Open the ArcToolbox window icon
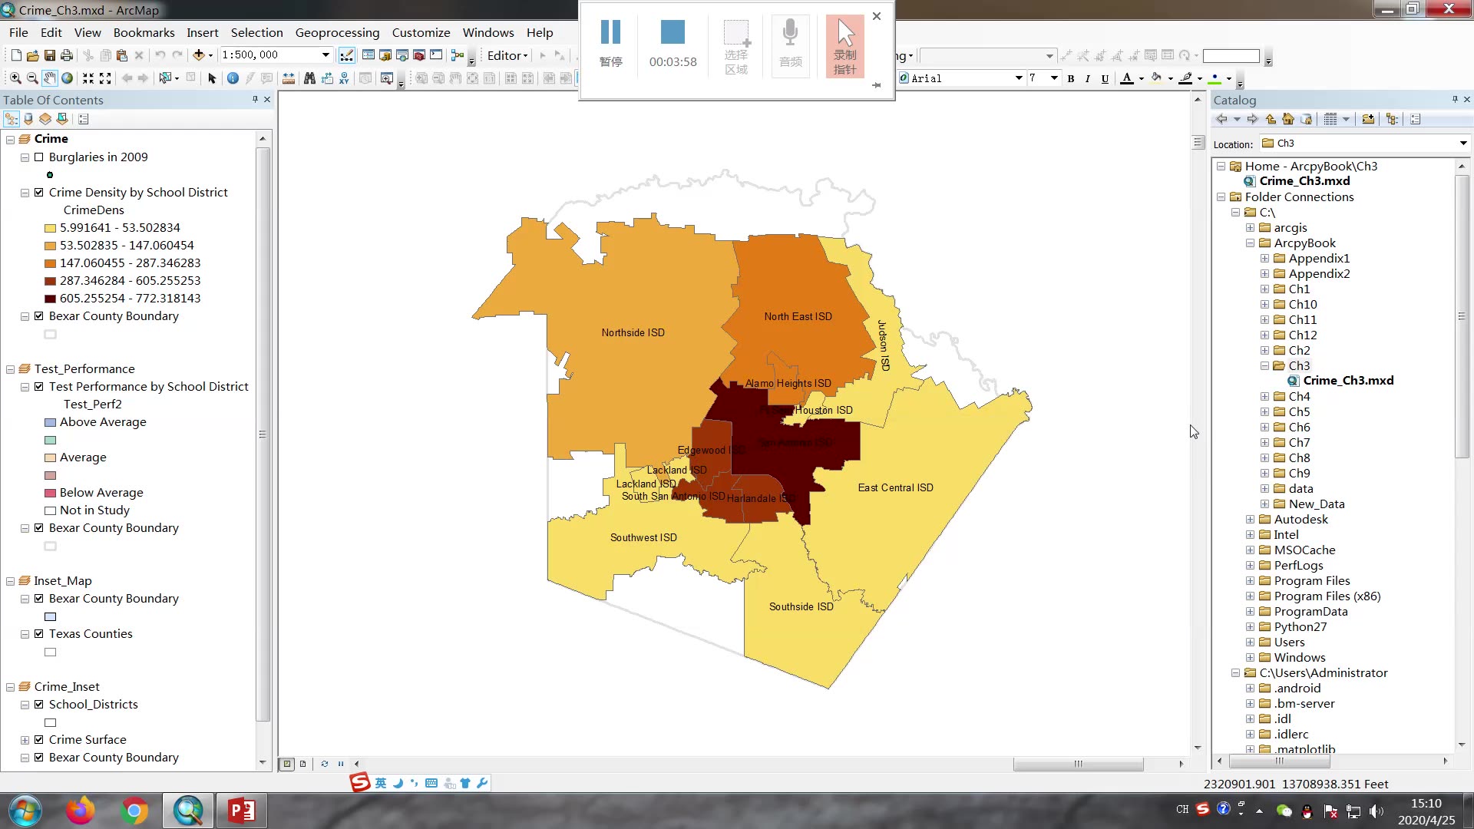The height and width of the screenshot is (829, 1474). (x=419, y=55)
